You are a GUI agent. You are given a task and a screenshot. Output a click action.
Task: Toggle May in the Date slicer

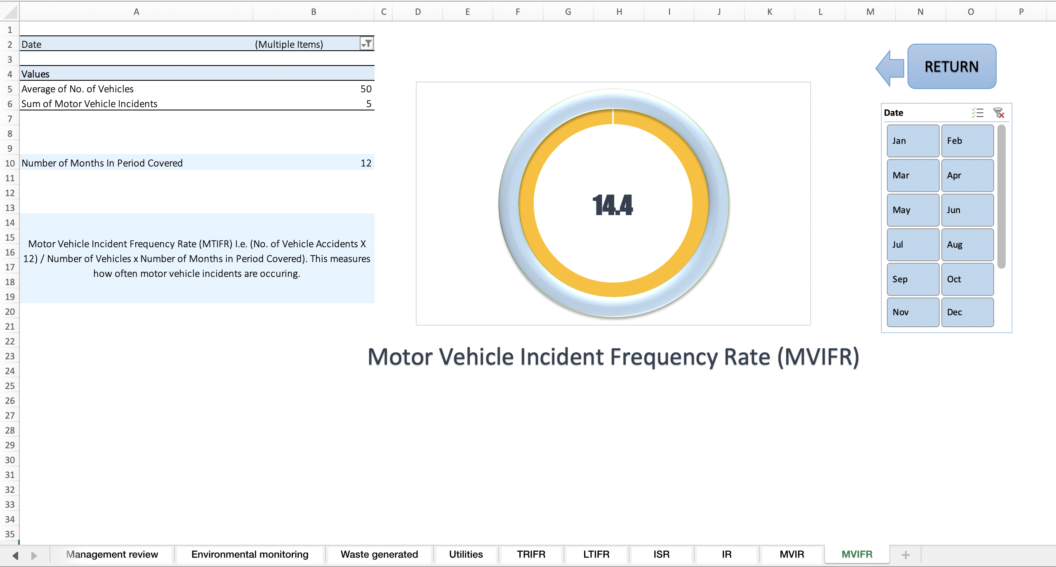click(912, 210)
